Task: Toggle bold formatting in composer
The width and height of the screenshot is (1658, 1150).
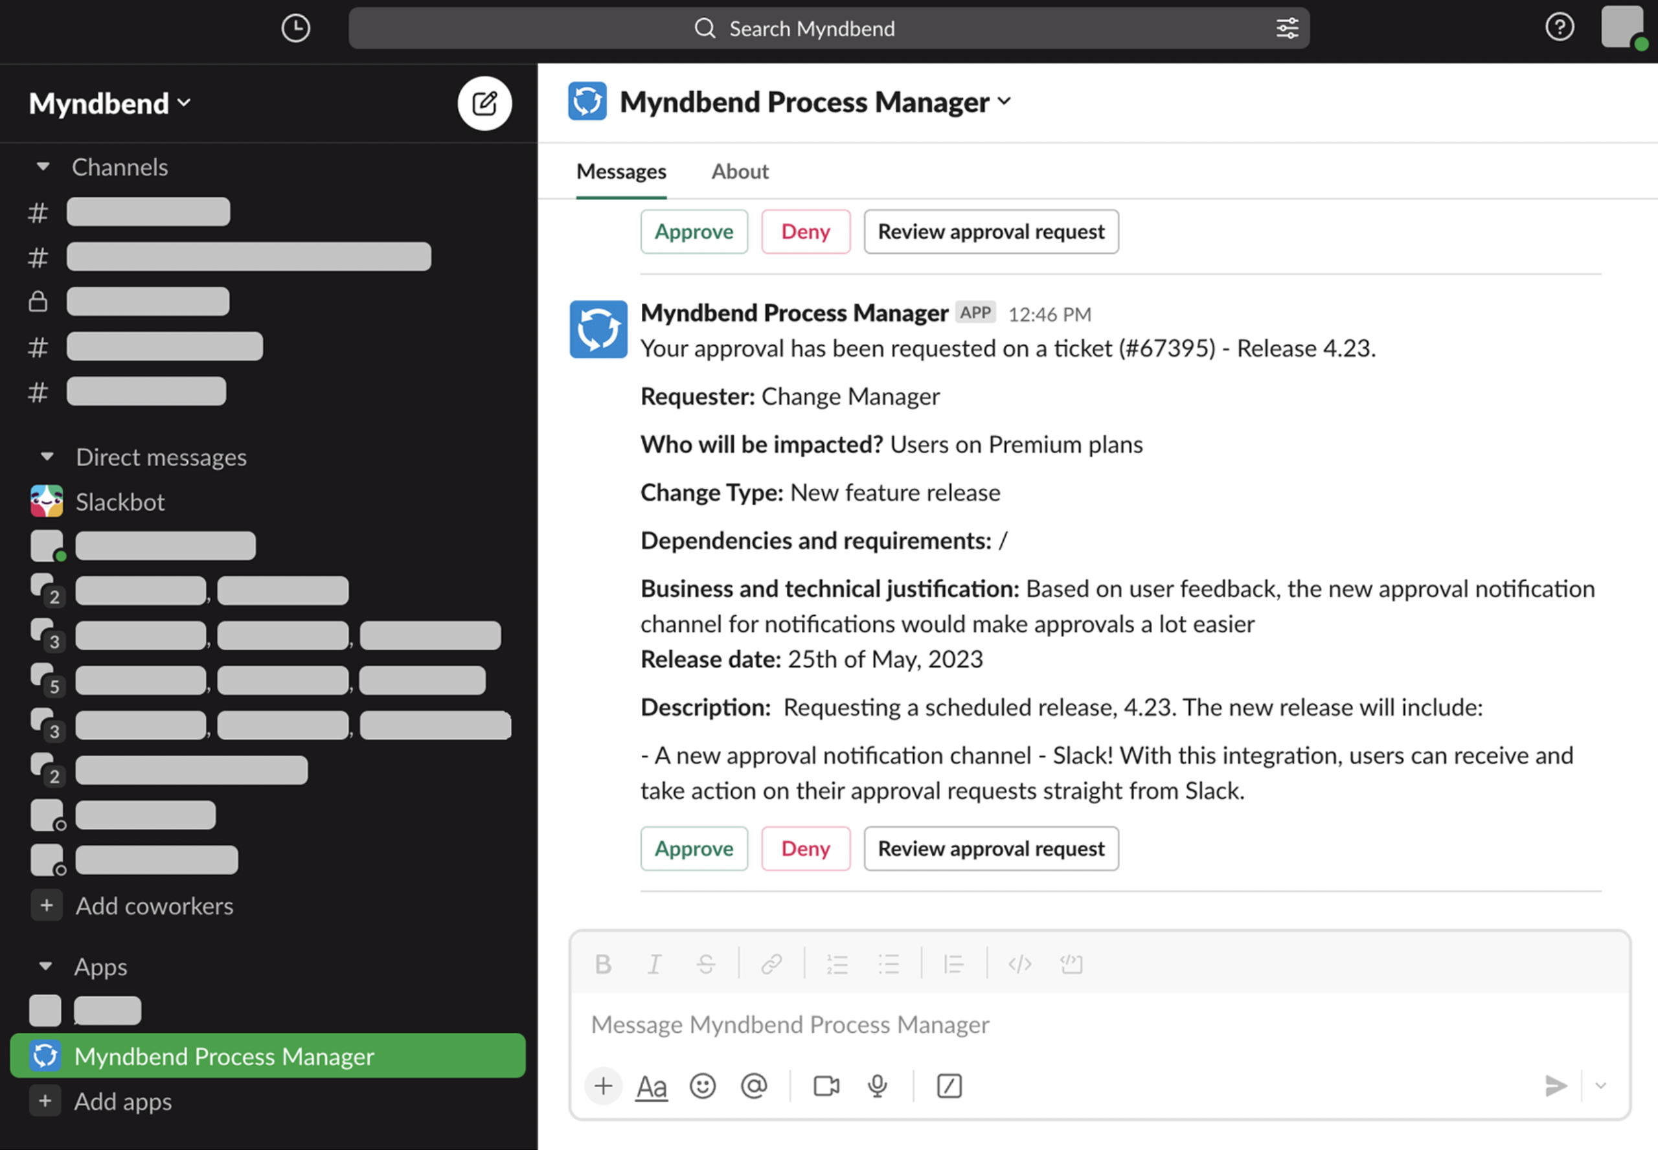Action: [x=603, y=964]
